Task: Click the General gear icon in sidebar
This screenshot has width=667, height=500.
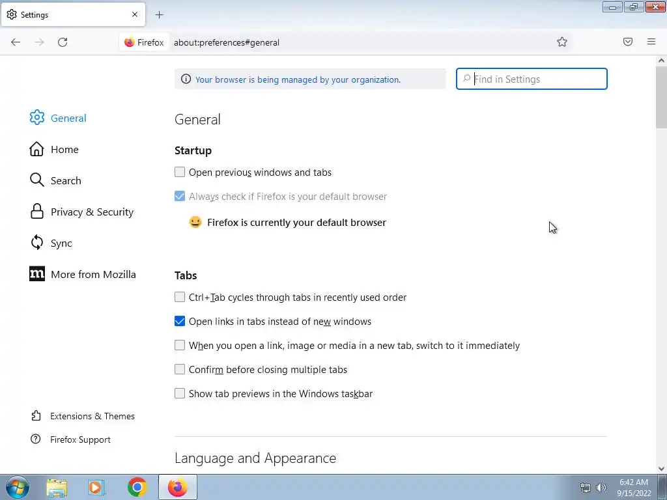Action: click(x=37, y=118)
